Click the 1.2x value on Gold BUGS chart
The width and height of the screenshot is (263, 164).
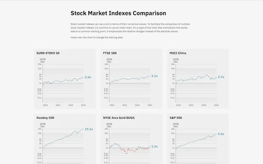[x=155, y=146]
